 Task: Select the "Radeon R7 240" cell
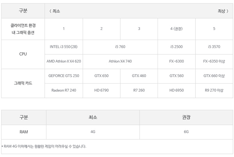point(64,90)
